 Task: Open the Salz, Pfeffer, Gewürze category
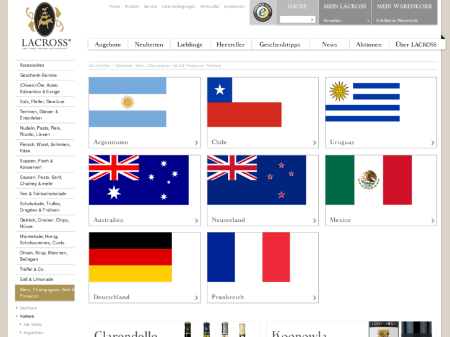(45, 101)
